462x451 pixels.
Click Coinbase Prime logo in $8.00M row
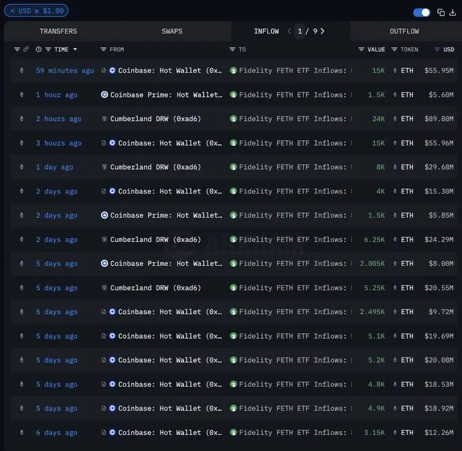coord(105,263)
